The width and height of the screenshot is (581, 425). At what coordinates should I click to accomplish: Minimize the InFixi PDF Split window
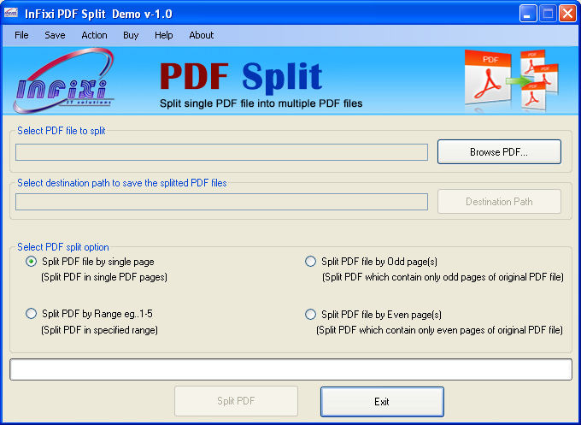pos(528,14)
